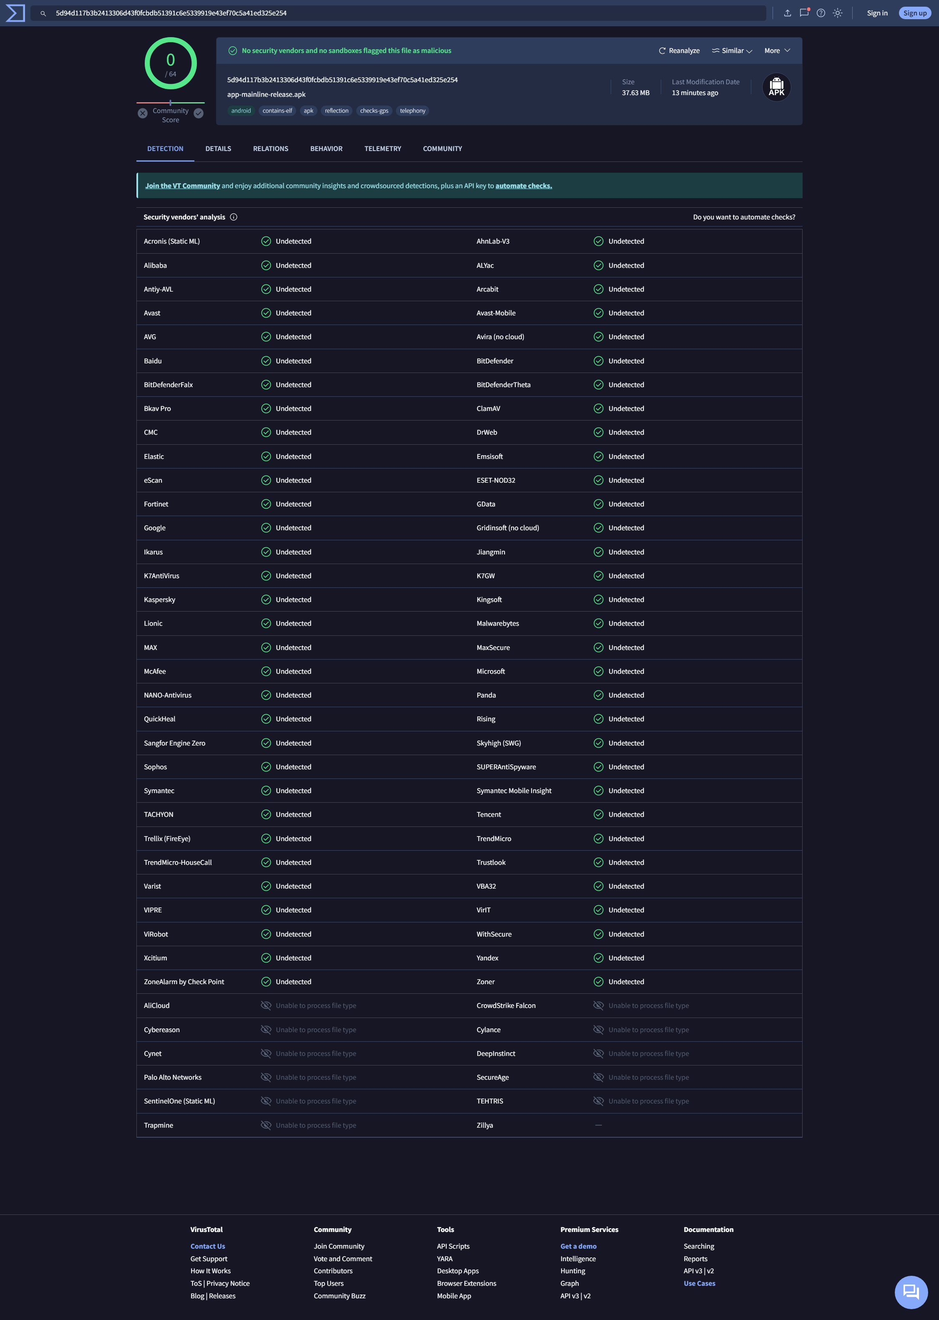Click the Palo Alto Networks vendor name
Image resolution: width=939 pixels, height=1320 pixels.
tap(172, 1077)
